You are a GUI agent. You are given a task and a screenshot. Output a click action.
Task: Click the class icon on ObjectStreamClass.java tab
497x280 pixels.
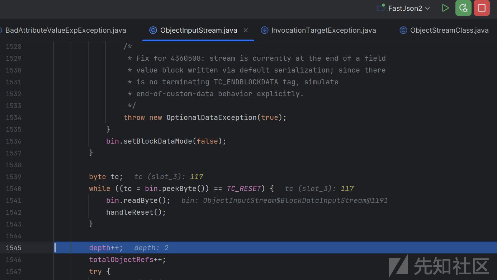403,30
